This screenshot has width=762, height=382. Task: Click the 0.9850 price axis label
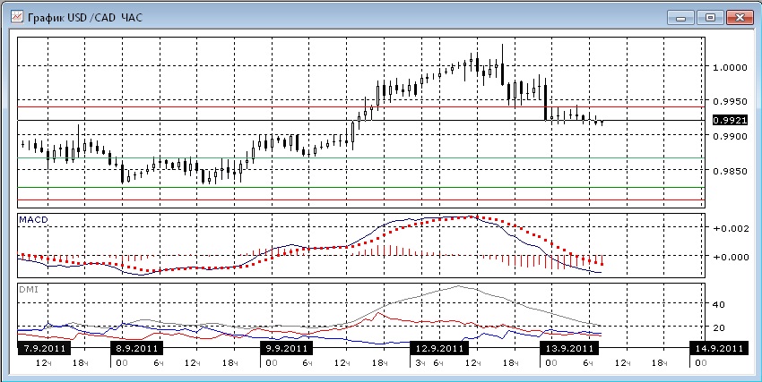(x=729, y=171)
